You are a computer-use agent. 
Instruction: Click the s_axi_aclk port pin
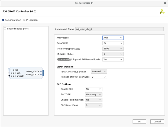pos(8,73)
